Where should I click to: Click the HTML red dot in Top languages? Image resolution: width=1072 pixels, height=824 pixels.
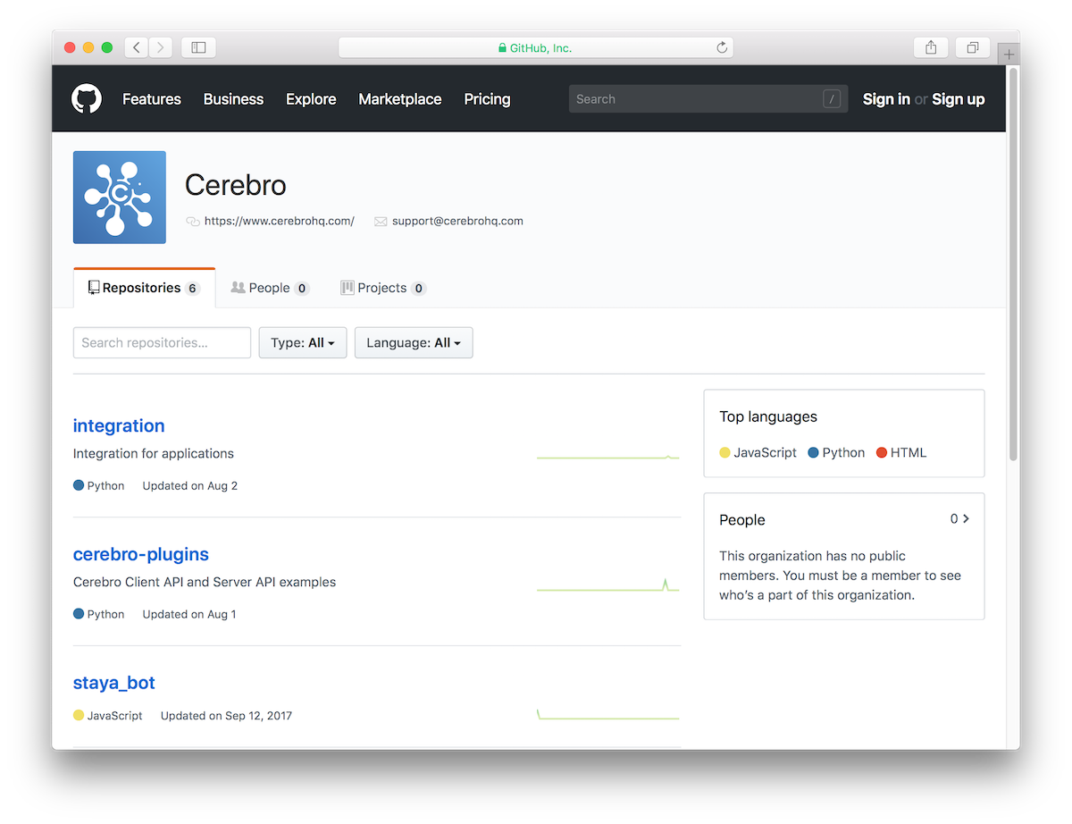coord(882,452)
